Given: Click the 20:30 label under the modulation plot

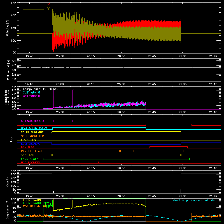Looking at the screenshot, I should tap(121, 112).
